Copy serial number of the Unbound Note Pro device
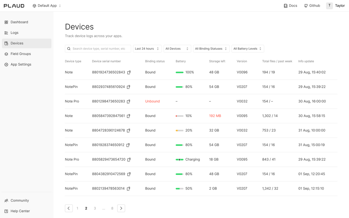The image size is (349, 218). click(128, 101)
